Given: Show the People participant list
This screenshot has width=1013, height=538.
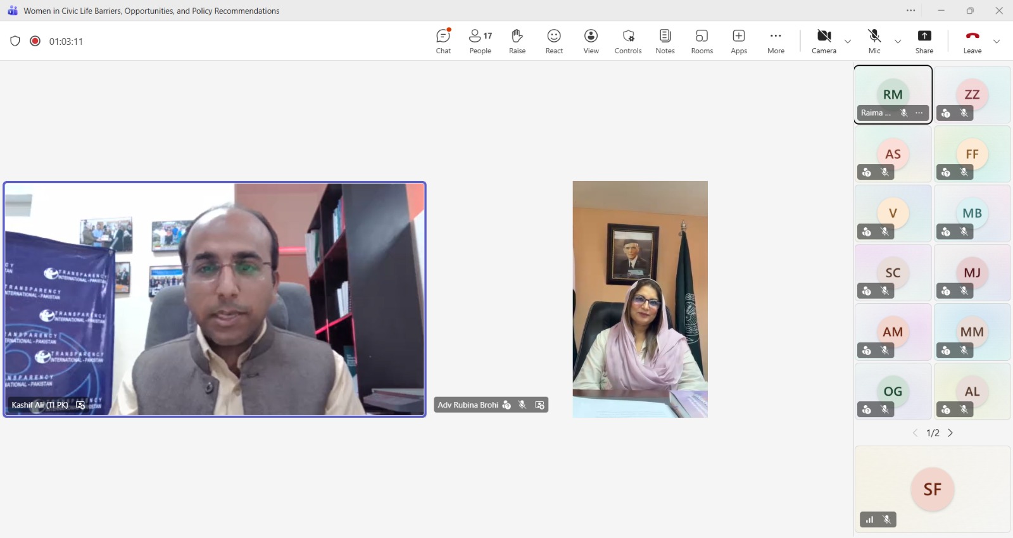Looking at the screenshot, I should [x=480, y=41].
